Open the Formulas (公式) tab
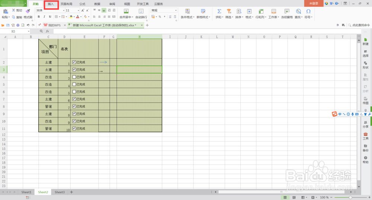372x200 pixels. tap(82, 4)
